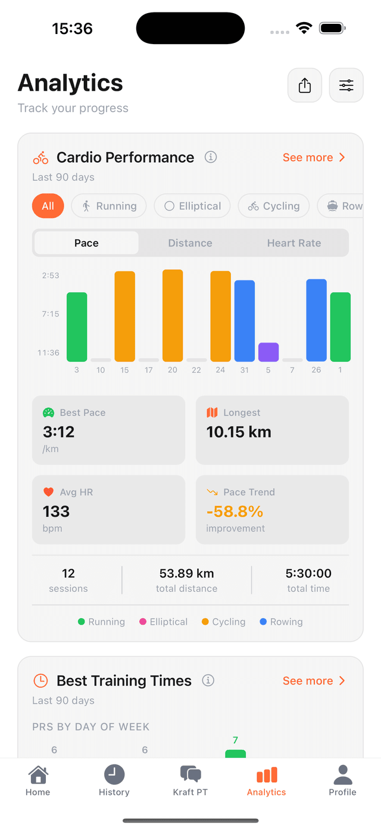Viewport: 381px width, 830px height.
Task: Tap the chart bar labeled 20
Action: pyautogui.click(x=172, y=314)
